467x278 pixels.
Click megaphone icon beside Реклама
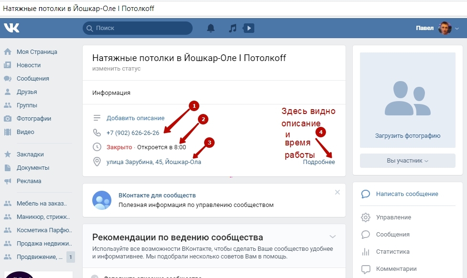[x=8, y=181]
